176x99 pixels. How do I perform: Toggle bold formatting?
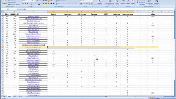(23, 4)
